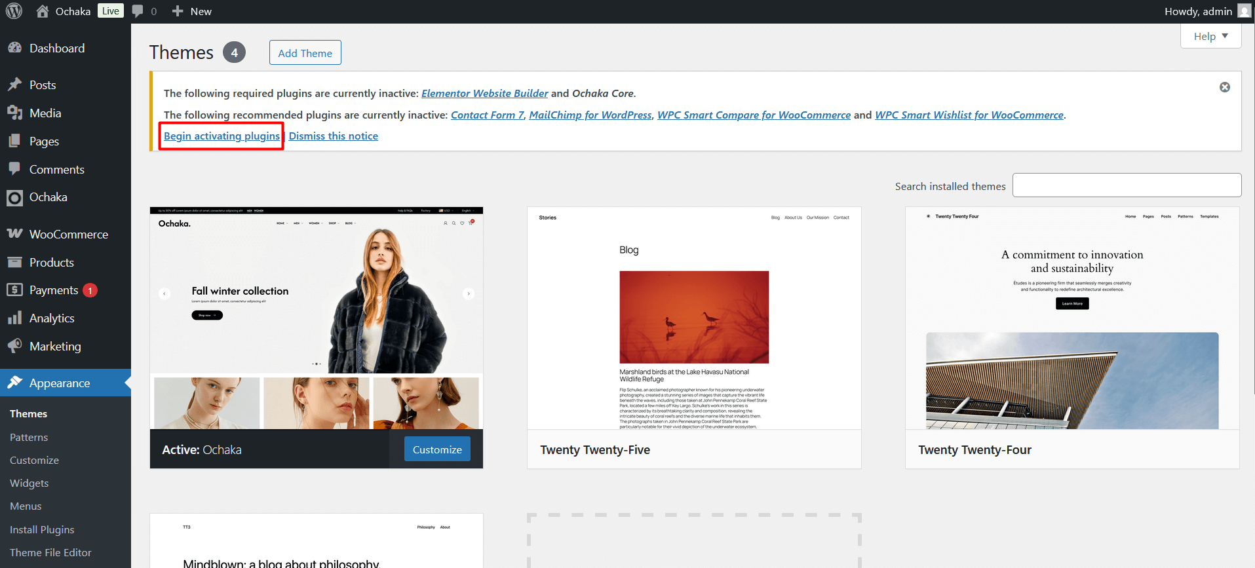Screen dimensions: 1255x568
Task: Open the Elementor Website Builder link
Action: 484,93
